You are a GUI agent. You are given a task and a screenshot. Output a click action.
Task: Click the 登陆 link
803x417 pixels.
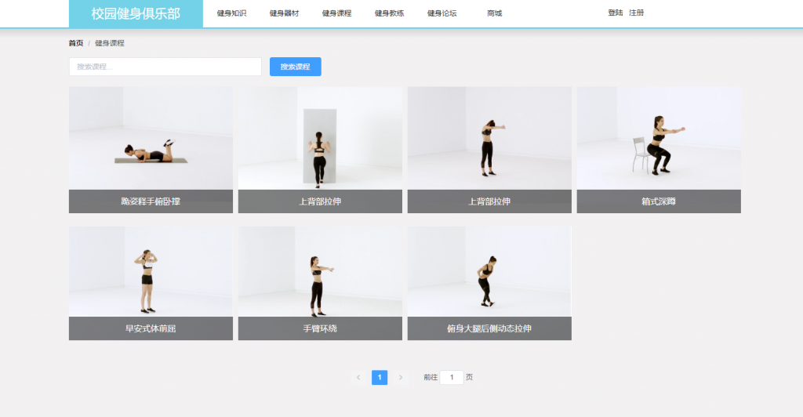click(616, 13)
